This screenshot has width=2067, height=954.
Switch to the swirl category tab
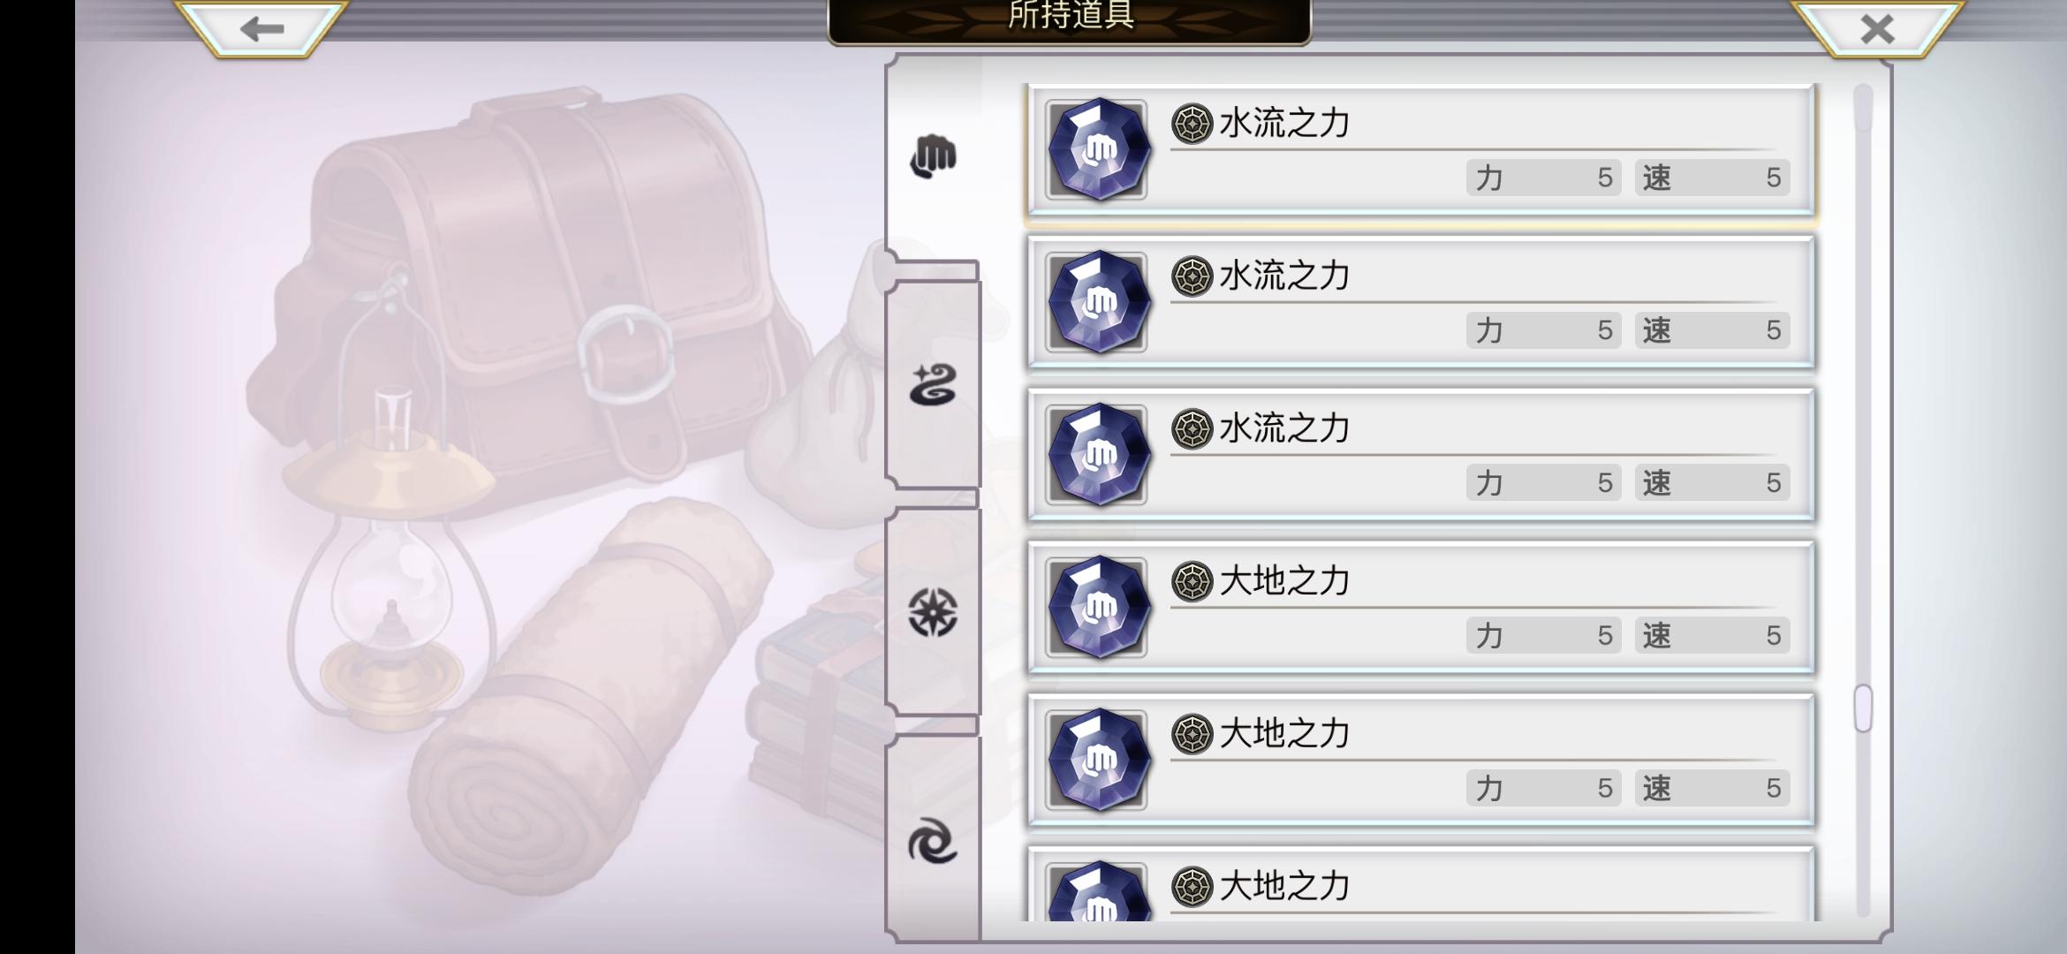(x=934, y=840)
